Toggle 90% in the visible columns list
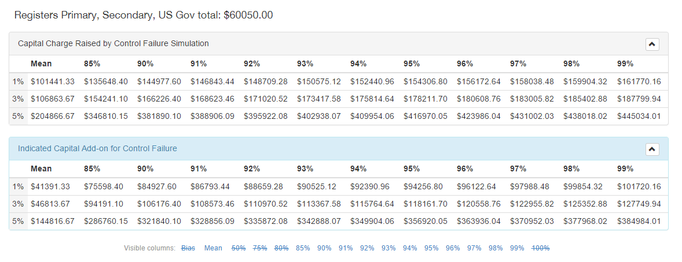Screen dimensions: 682x262 pos(324,248)
